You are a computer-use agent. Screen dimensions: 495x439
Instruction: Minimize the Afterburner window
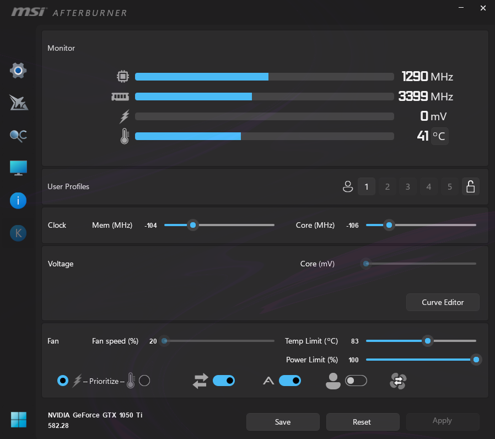[x=461, y=8]
